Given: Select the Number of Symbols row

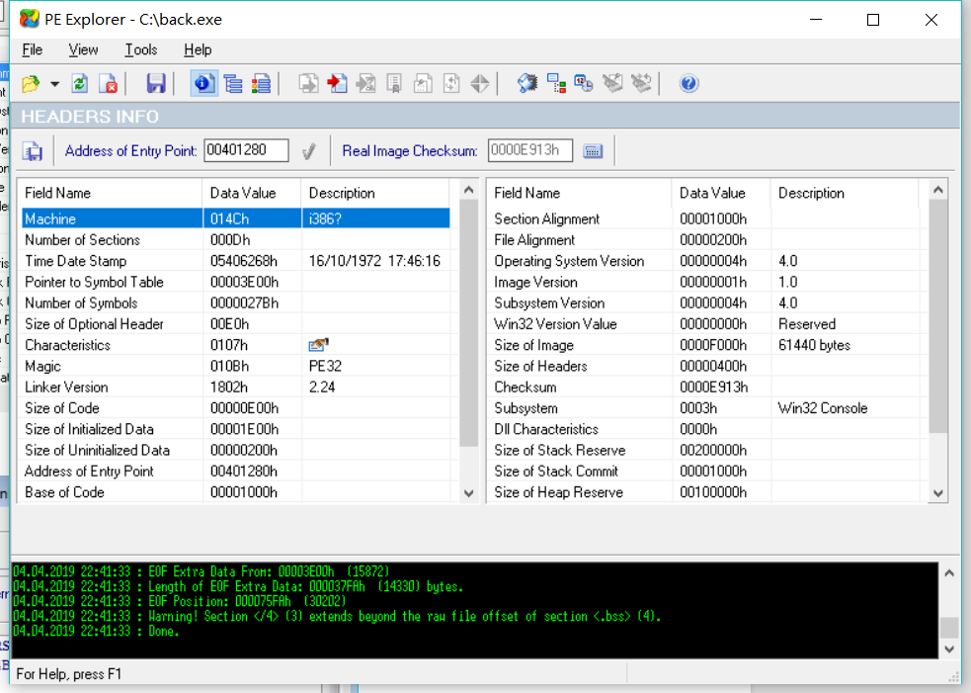Looking at the screenshot, I should point(236,303).
